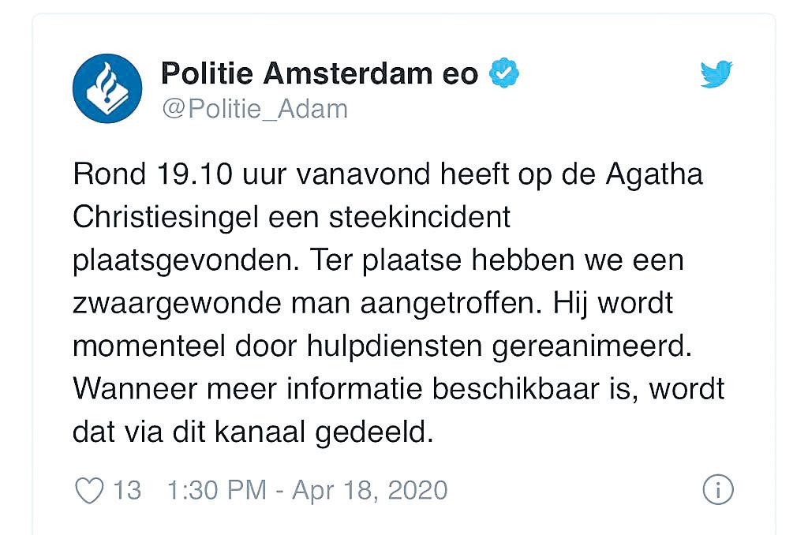Click the flame emblem inside the police avatar
This screenshot has width=808, height=535.
[x=107, y=83]
